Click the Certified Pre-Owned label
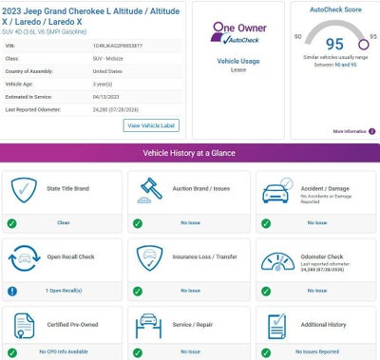 72,324
